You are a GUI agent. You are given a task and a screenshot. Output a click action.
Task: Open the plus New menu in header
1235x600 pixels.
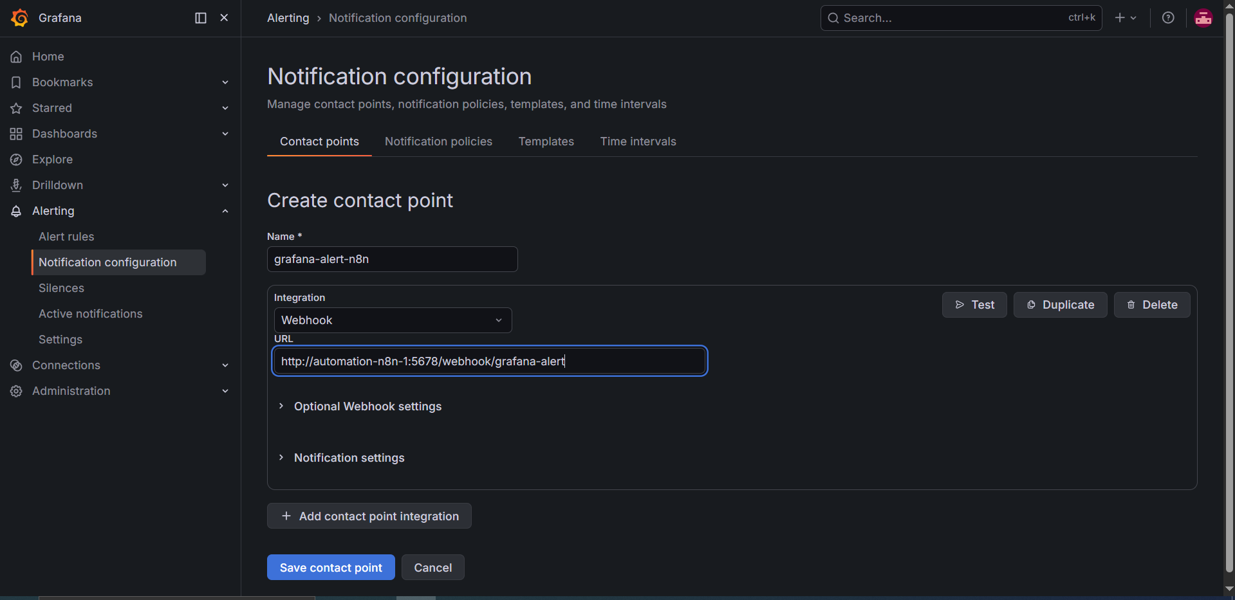tap(1126, 18)
